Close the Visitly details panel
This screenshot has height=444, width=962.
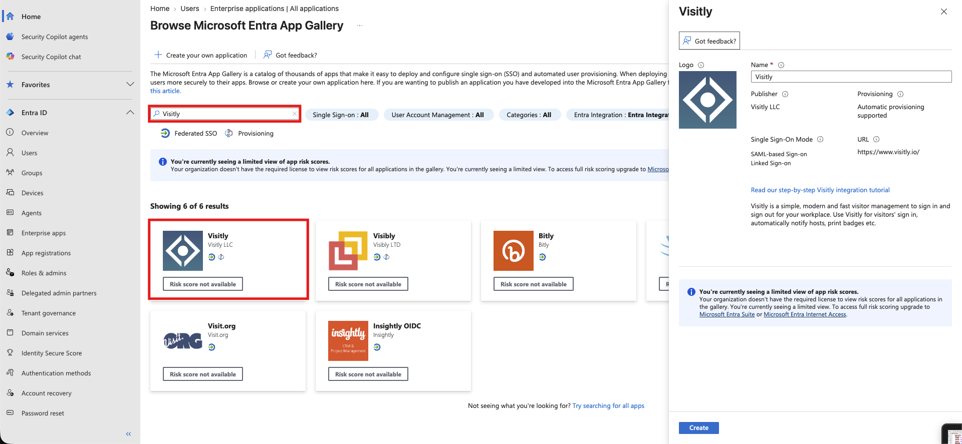point(944,12)
